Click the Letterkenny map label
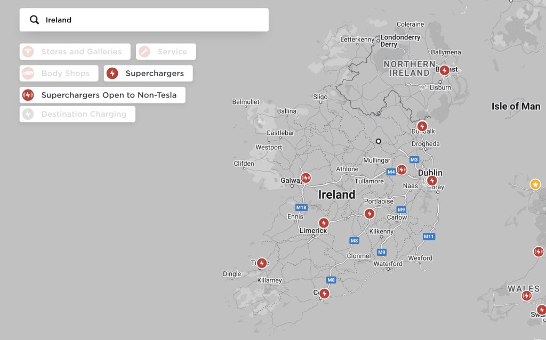 [357, 39]
